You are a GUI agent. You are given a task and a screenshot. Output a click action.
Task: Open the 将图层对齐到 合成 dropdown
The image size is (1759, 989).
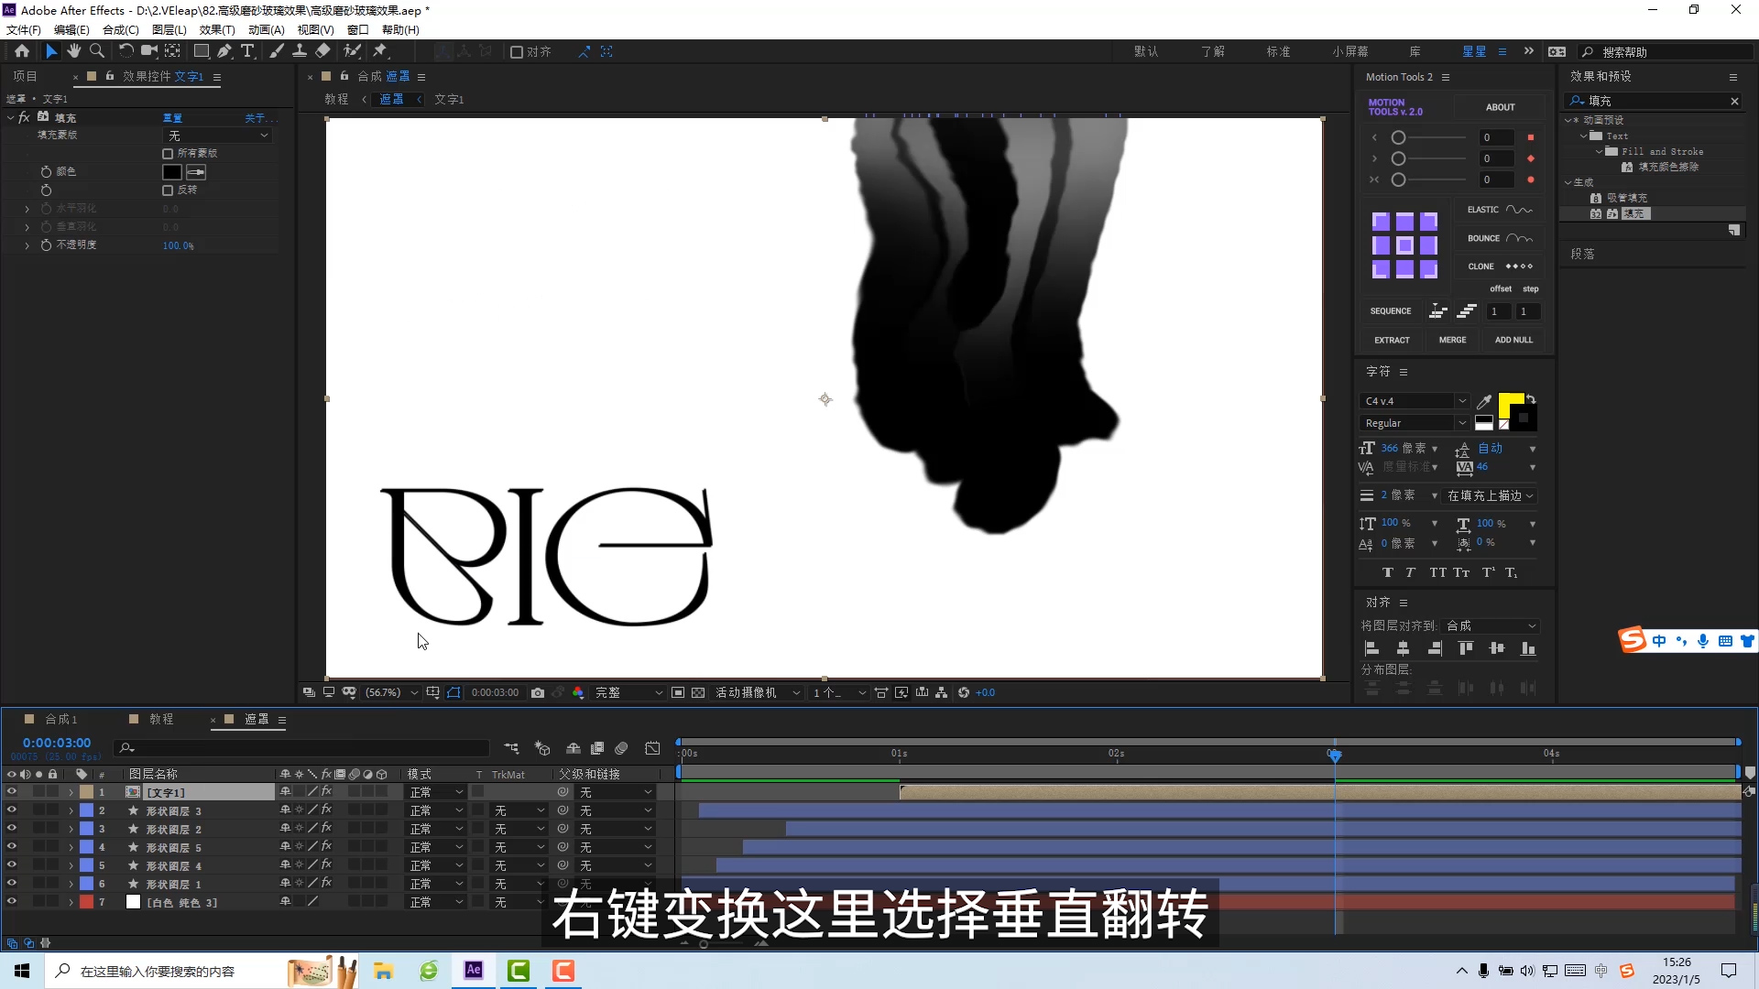click(1491, 625)
